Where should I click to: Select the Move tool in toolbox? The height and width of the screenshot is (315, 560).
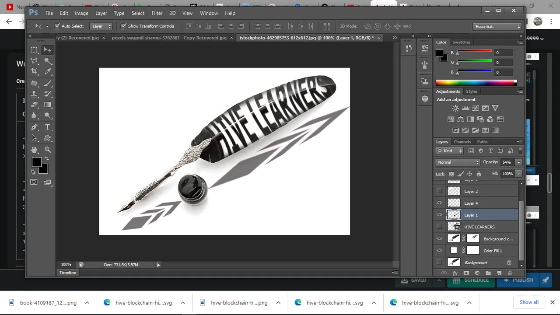48,50
